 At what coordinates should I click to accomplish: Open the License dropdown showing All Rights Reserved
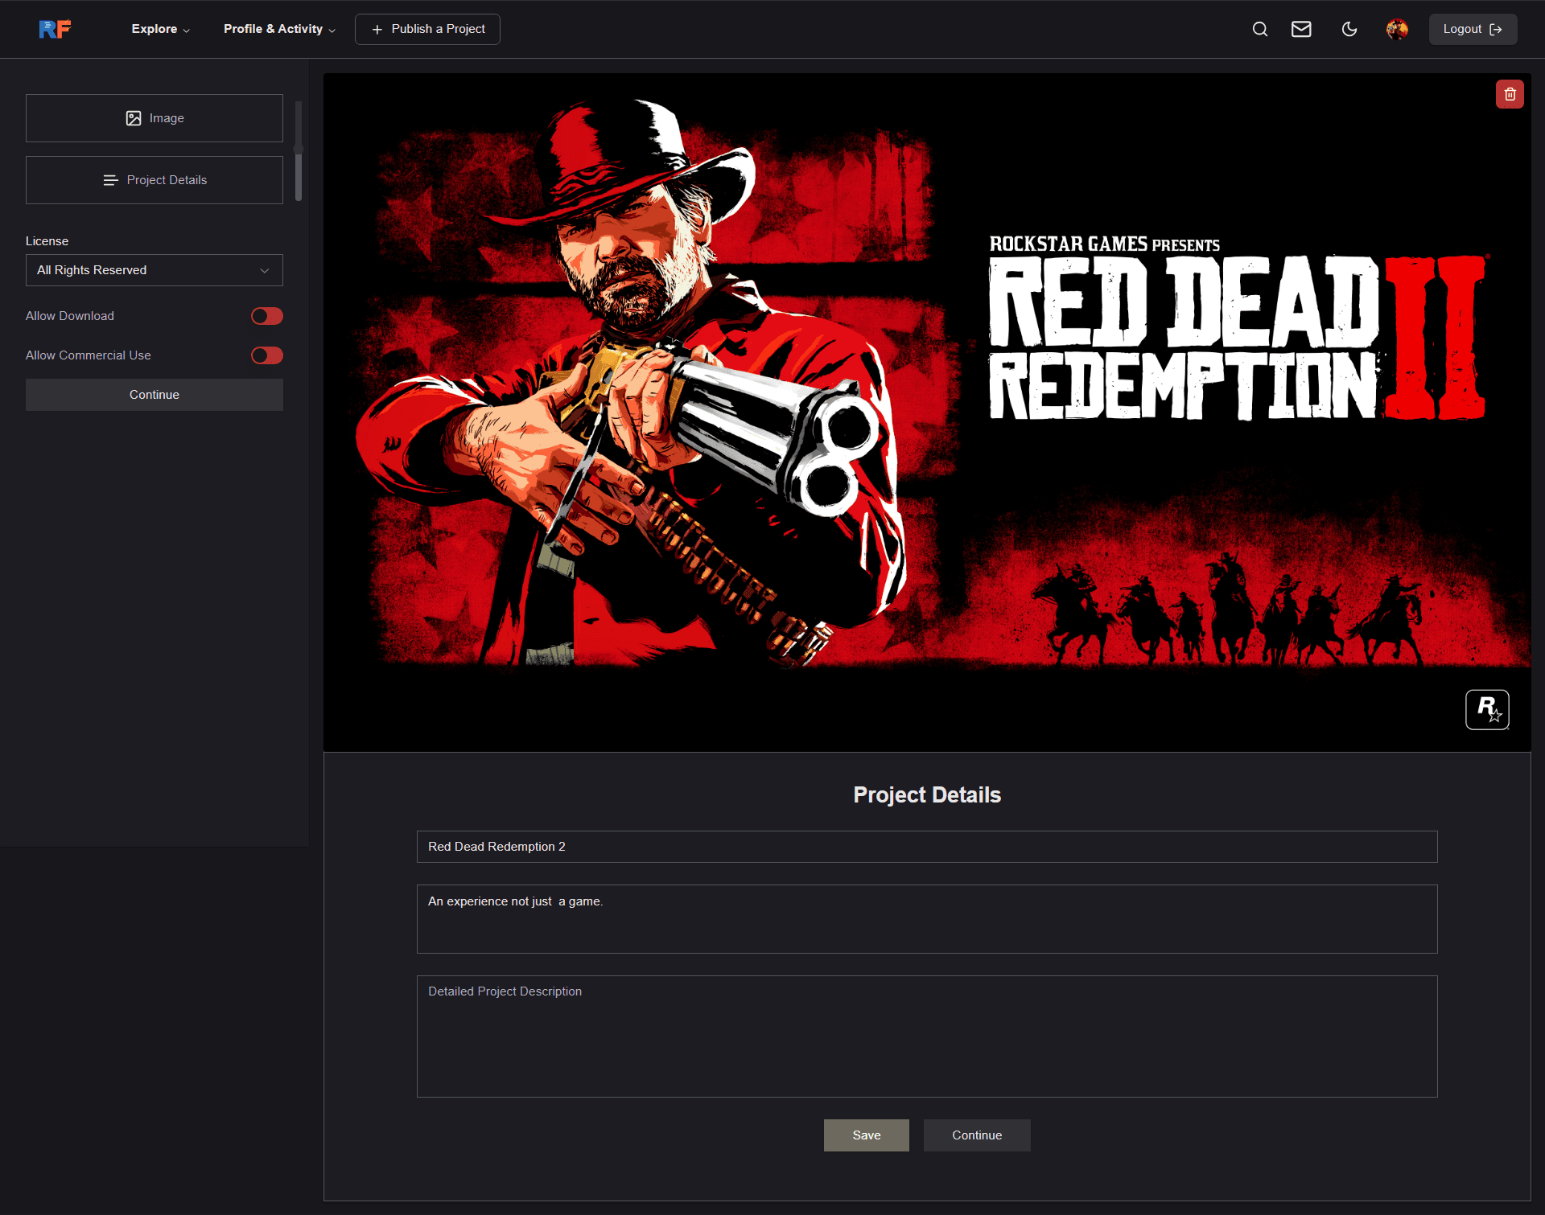(154, 270)
